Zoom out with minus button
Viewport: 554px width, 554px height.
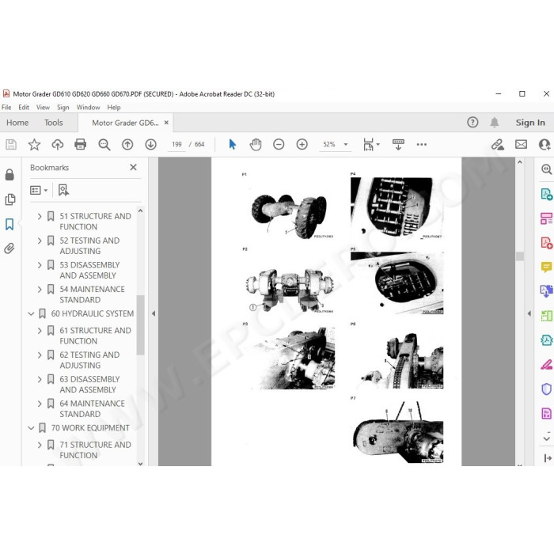(x=279, y=144)
